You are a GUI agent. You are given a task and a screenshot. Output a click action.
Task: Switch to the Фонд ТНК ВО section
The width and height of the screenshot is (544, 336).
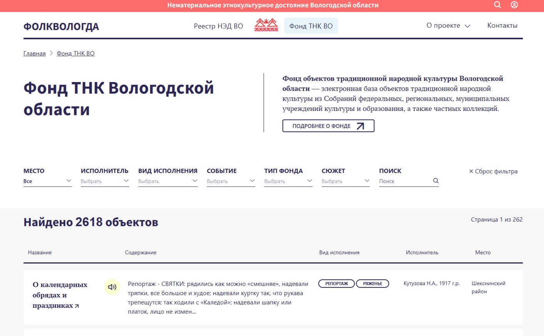[311, 26]
